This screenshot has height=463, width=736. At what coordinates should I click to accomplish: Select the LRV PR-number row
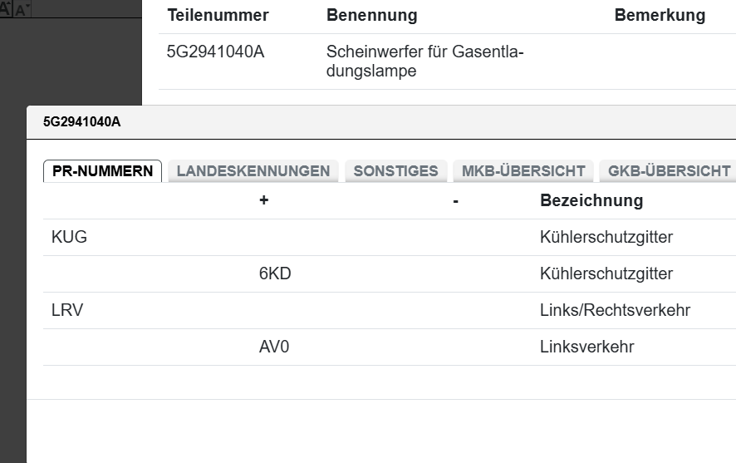point(67,311)
